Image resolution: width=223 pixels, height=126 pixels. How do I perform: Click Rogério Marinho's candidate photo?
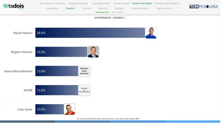point(93,52)
